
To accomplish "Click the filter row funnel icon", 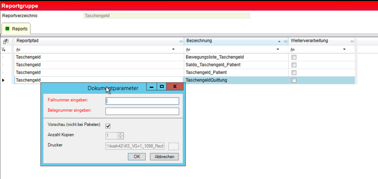I will coord(3,49).
